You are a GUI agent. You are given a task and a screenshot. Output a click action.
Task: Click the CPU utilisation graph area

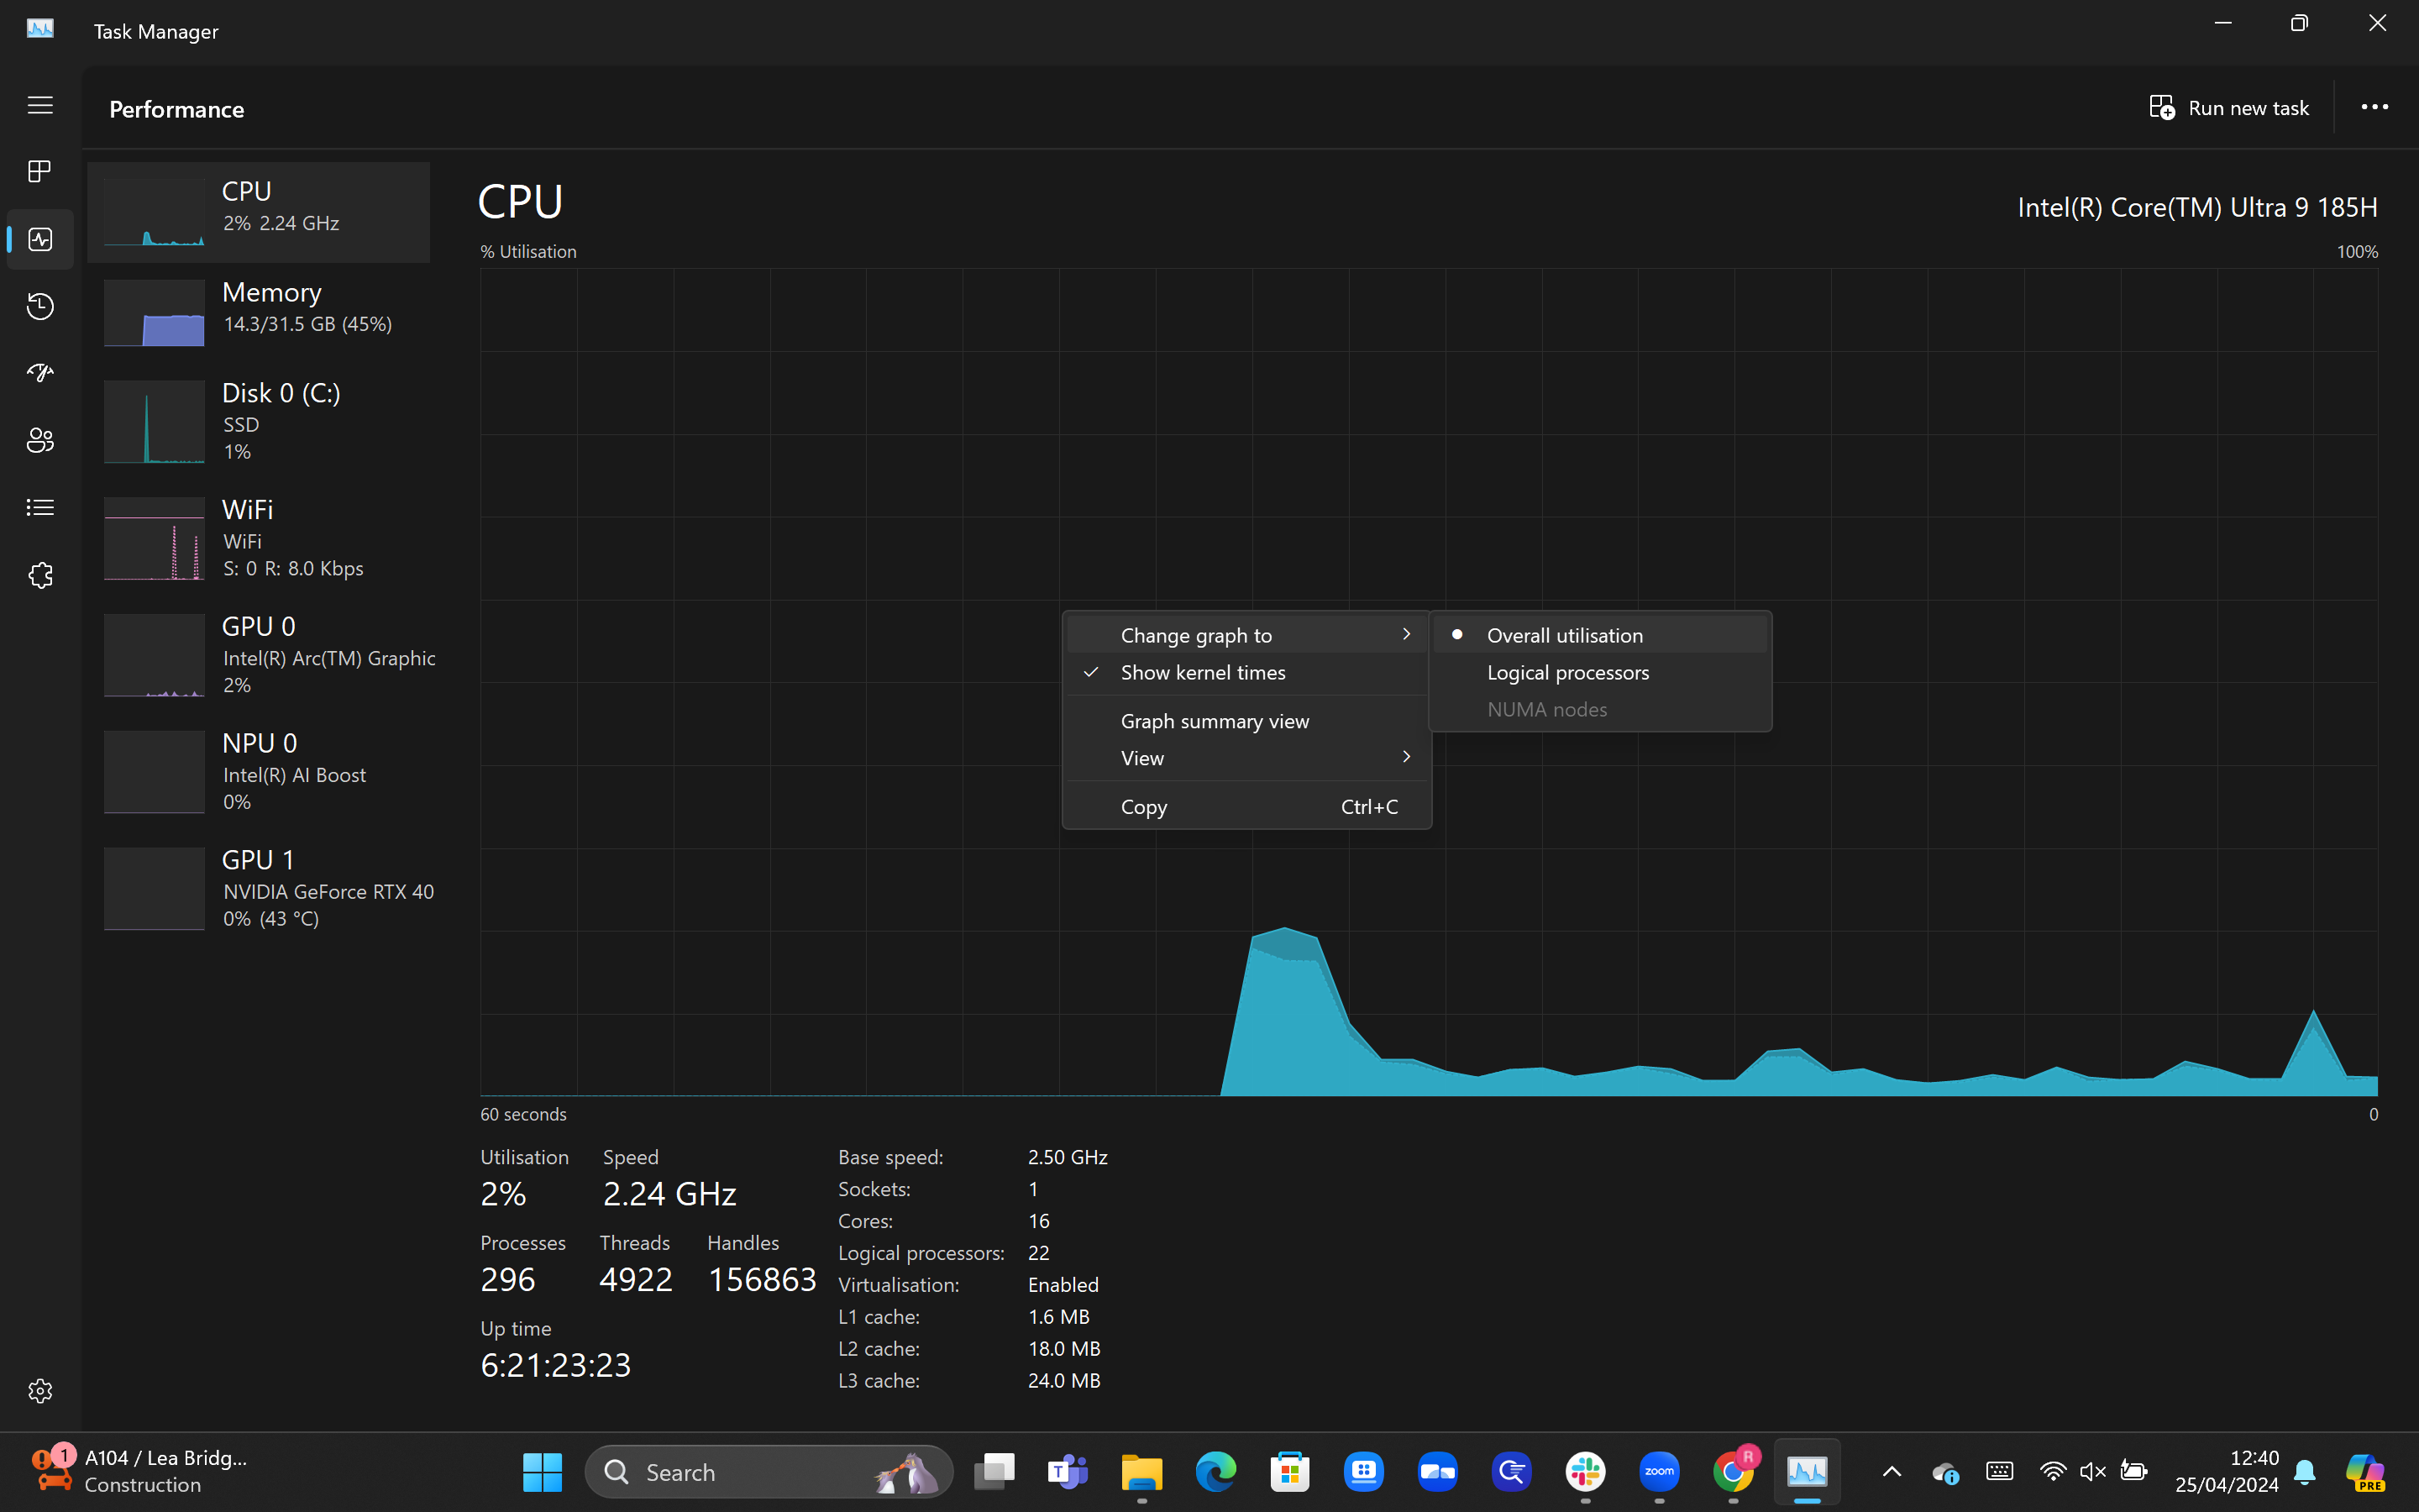[1429, 682]
